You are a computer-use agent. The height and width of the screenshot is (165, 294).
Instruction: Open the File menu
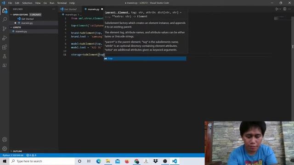pos(10,3)
